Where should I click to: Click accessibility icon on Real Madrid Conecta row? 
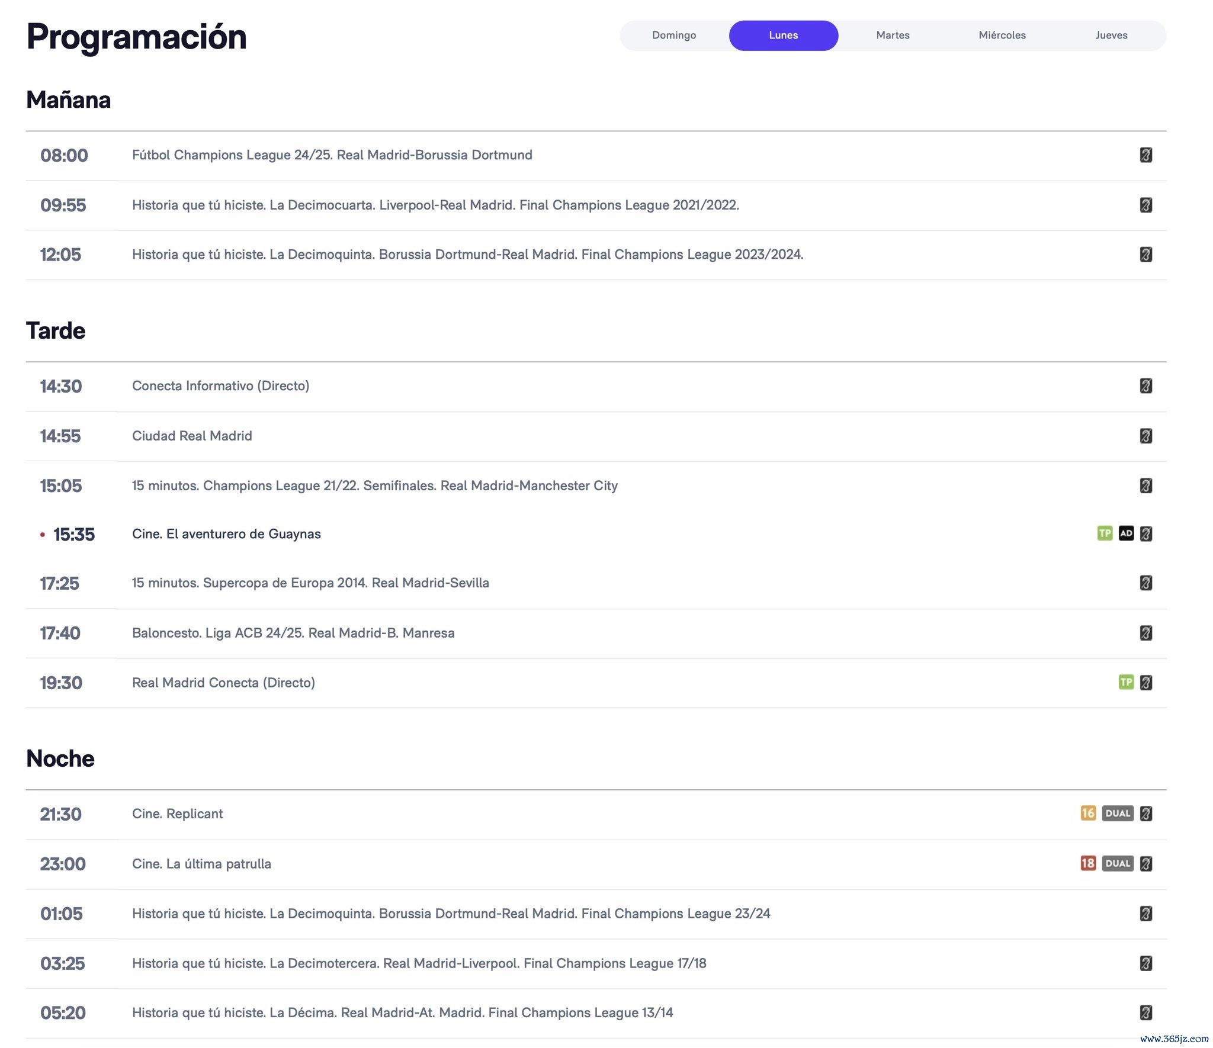(x=1145, y=683)
